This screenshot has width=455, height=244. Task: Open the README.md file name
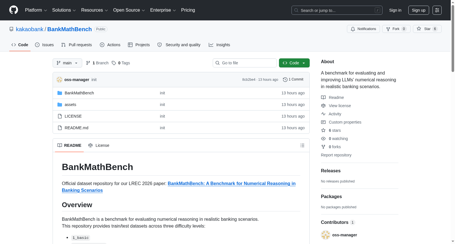pos(76,128)
